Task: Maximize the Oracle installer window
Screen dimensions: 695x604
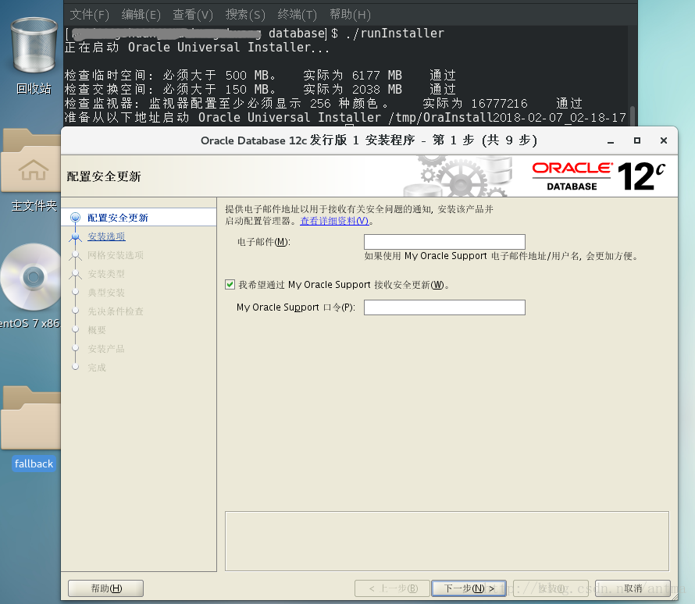Action: point(637,140)
